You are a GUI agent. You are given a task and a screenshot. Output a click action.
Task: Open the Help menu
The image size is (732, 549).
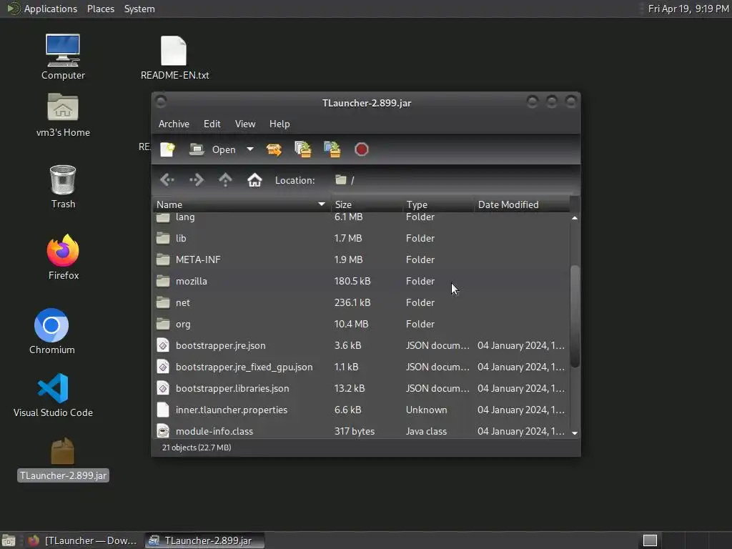click(280, 124)
